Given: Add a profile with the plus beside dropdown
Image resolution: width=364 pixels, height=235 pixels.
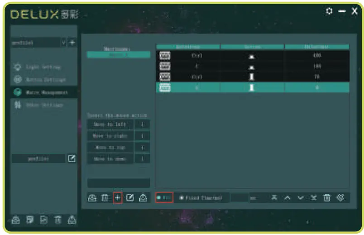Looking at the screenshot, I should pyautogui.click(x=72, y=43).
